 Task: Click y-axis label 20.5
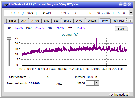tap(17, 43)
